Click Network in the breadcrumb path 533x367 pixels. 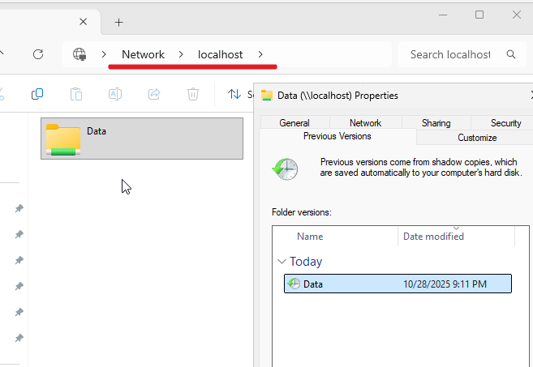click(143, 54)
